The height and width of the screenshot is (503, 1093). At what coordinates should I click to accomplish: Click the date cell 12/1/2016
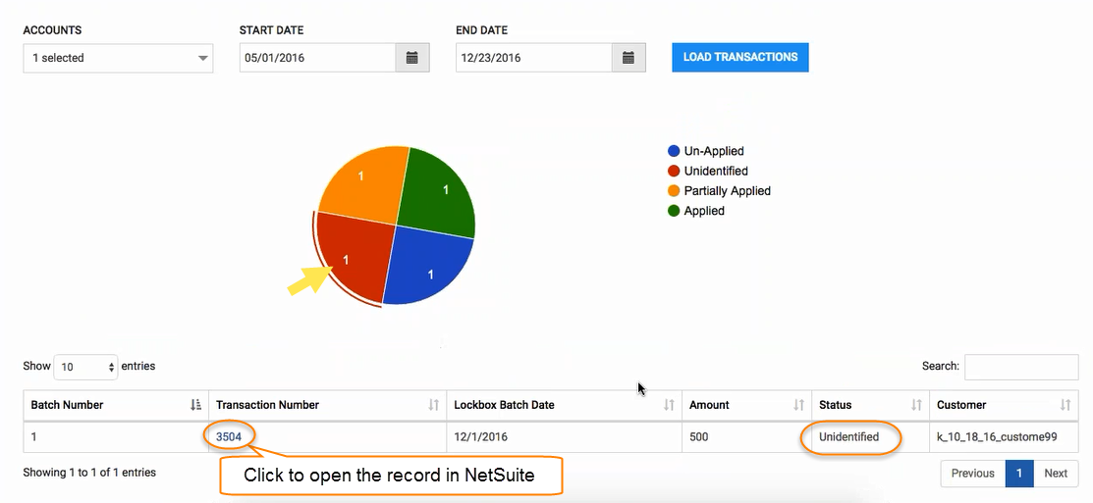tap(565, 437)
